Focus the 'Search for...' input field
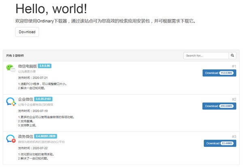Viewport: 243px width, 167px height. click(x=206, y=56)
